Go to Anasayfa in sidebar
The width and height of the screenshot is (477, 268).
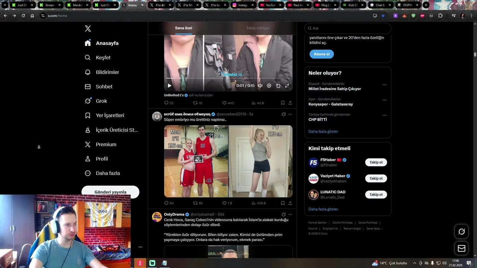coord(101,43)
